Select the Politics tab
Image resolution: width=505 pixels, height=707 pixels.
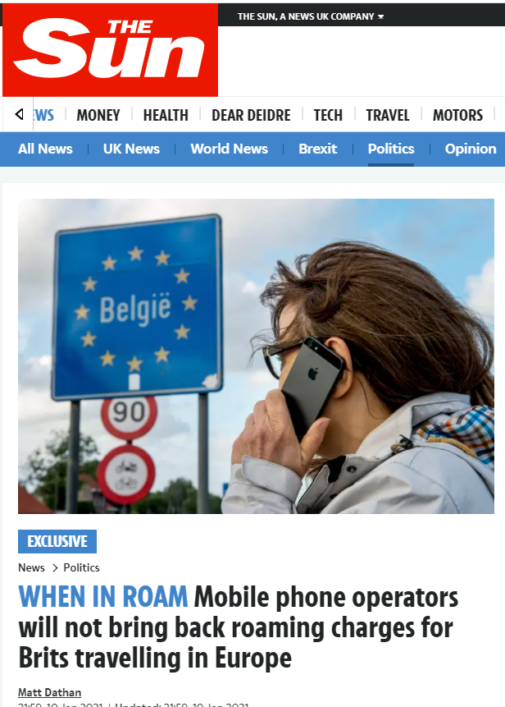[391, 149]
